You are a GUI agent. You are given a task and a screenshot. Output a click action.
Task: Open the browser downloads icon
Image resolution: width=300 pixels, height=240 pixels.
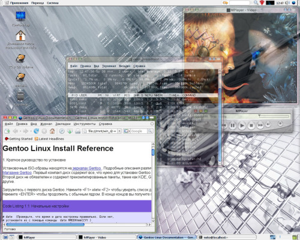pos(70,131)
